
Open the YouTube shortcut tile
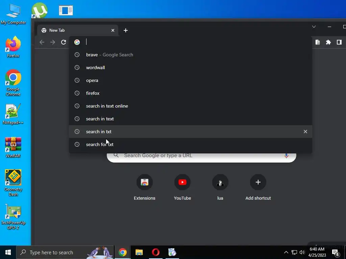click(182, 187)
